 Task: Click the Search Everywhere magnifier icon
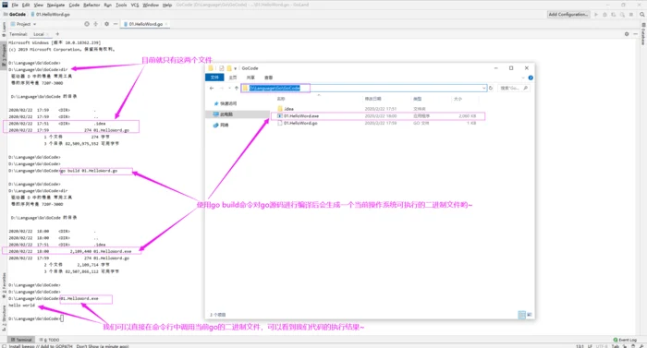point(642,15)
